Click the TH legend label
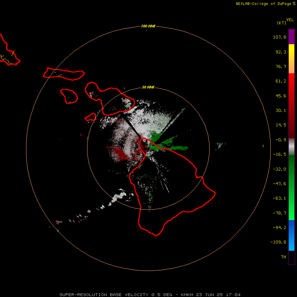297x297 pixels. [283, 257]
